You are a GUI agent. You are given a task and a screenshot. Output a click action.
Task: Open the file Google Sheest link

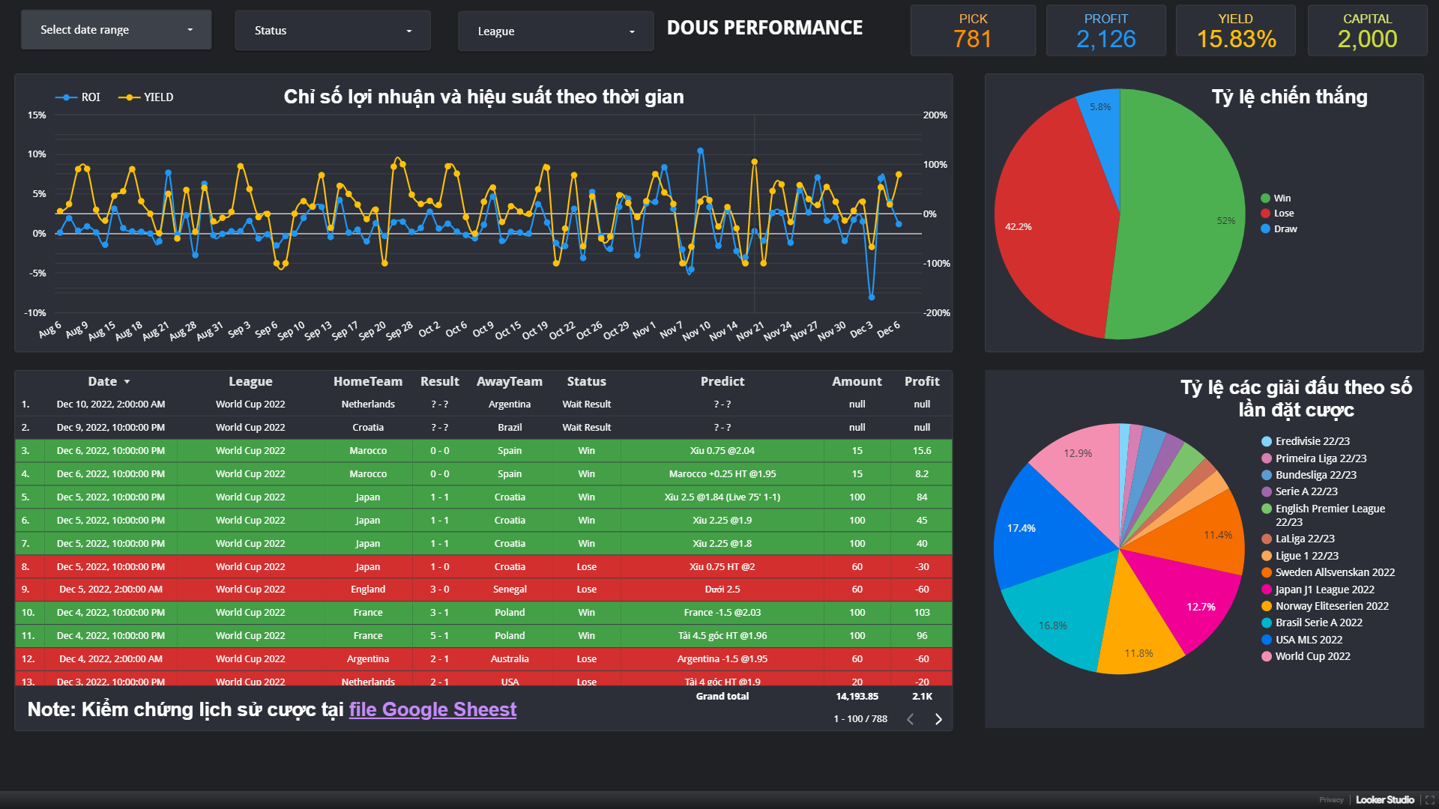(x=432, y=709)
